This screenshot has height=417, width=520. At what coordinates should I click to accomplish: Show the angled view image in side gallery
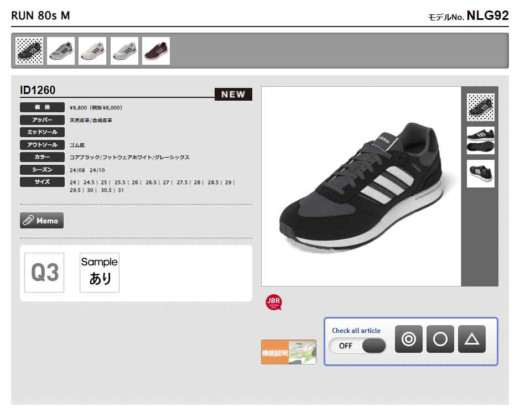[x=481, y=107]
